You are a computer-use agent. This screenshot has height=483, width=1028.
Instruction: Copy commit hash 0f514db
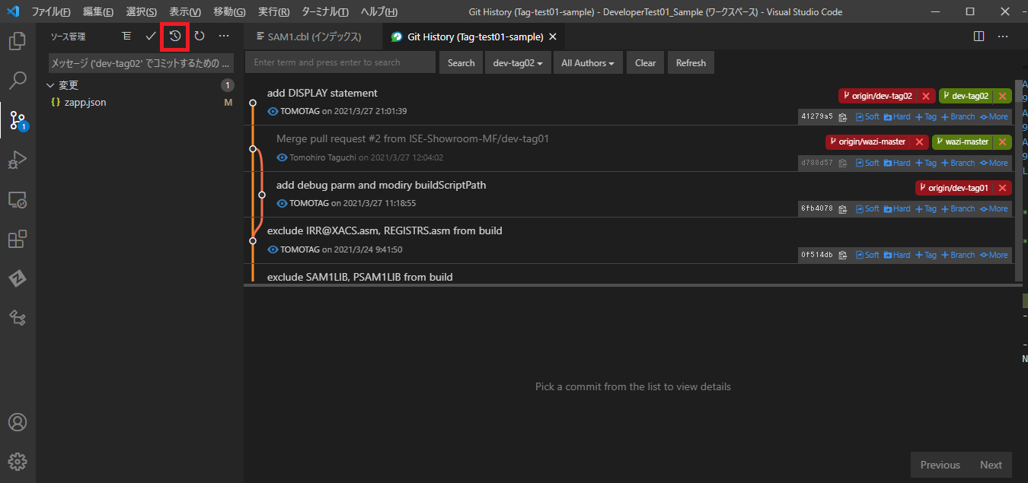coord(843,255)
